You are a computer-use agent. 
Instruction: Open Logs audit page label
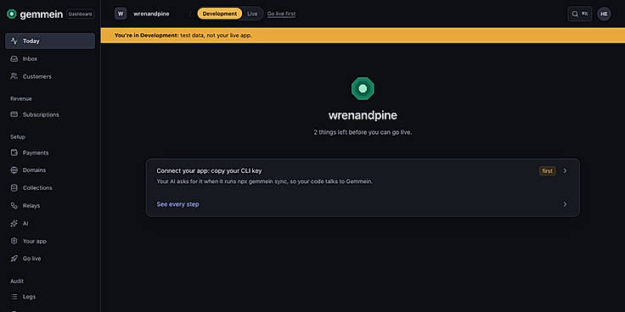pyautogui.click(x=29, y=297)
